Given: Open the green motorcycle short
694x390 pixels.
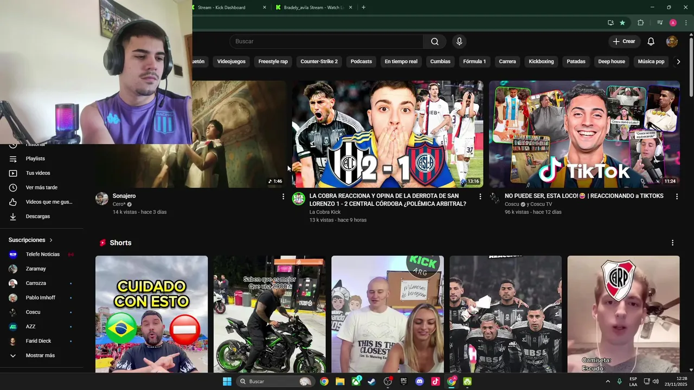Looking at the screenshot, I should [x=269, y=314].
